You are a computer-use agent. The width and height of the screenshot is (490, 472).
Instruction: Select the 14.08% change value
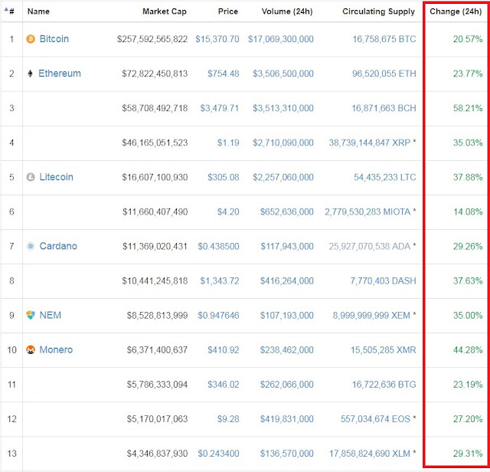click(x=468, y=211)
